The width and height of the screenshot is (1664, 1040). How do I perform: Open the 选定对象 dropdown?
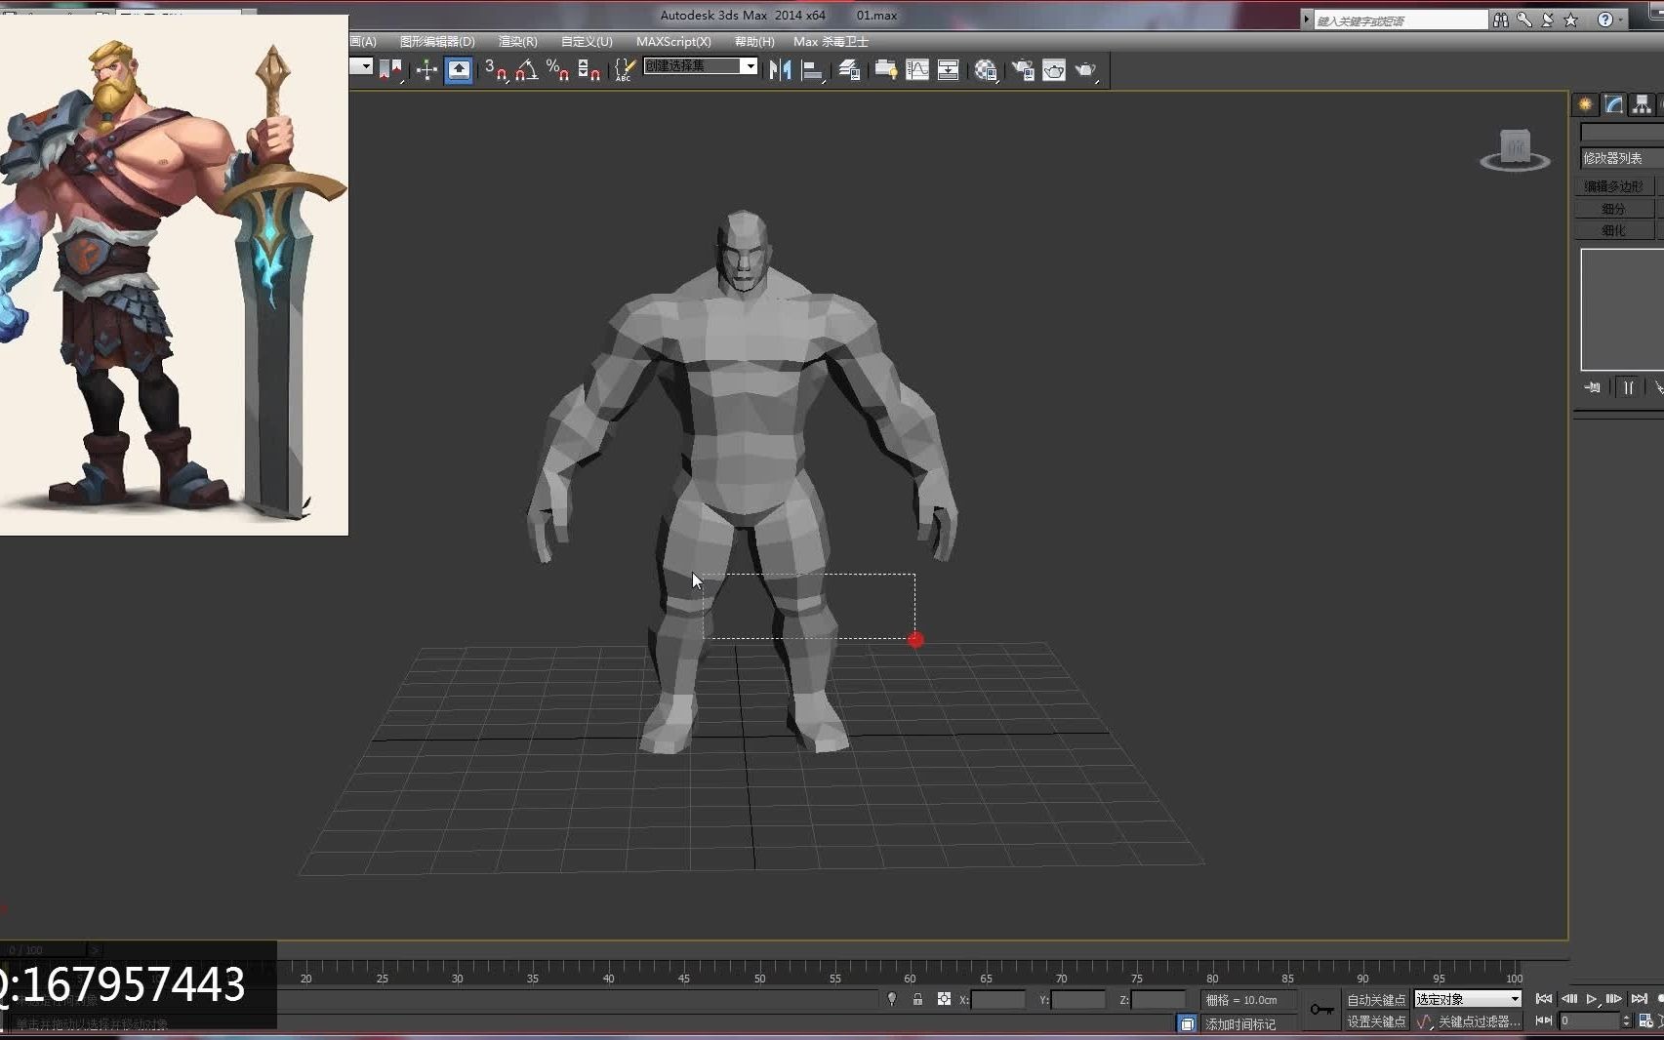tap(1468, 999)
